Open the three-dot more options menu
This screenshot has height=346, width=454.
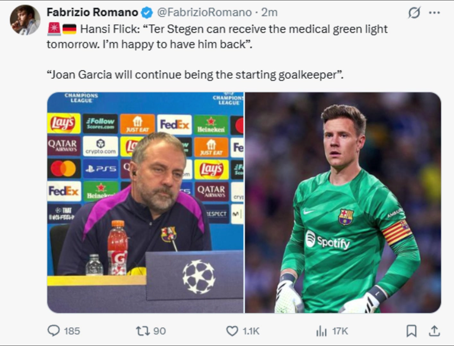tap(434, 13)
